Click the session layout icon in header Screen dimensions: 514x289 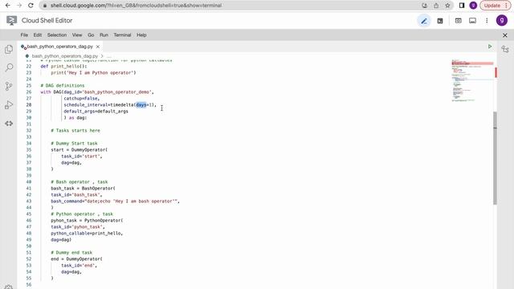tap(472, 21)
